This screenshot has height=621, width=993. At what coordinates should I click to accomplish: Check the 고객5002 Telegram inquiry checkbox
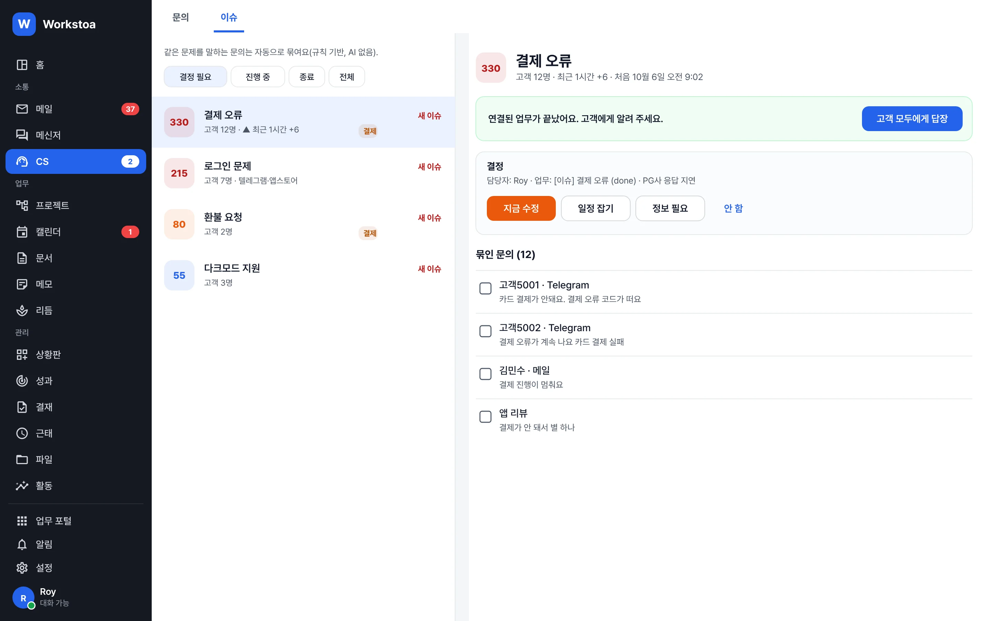(485, 331)
